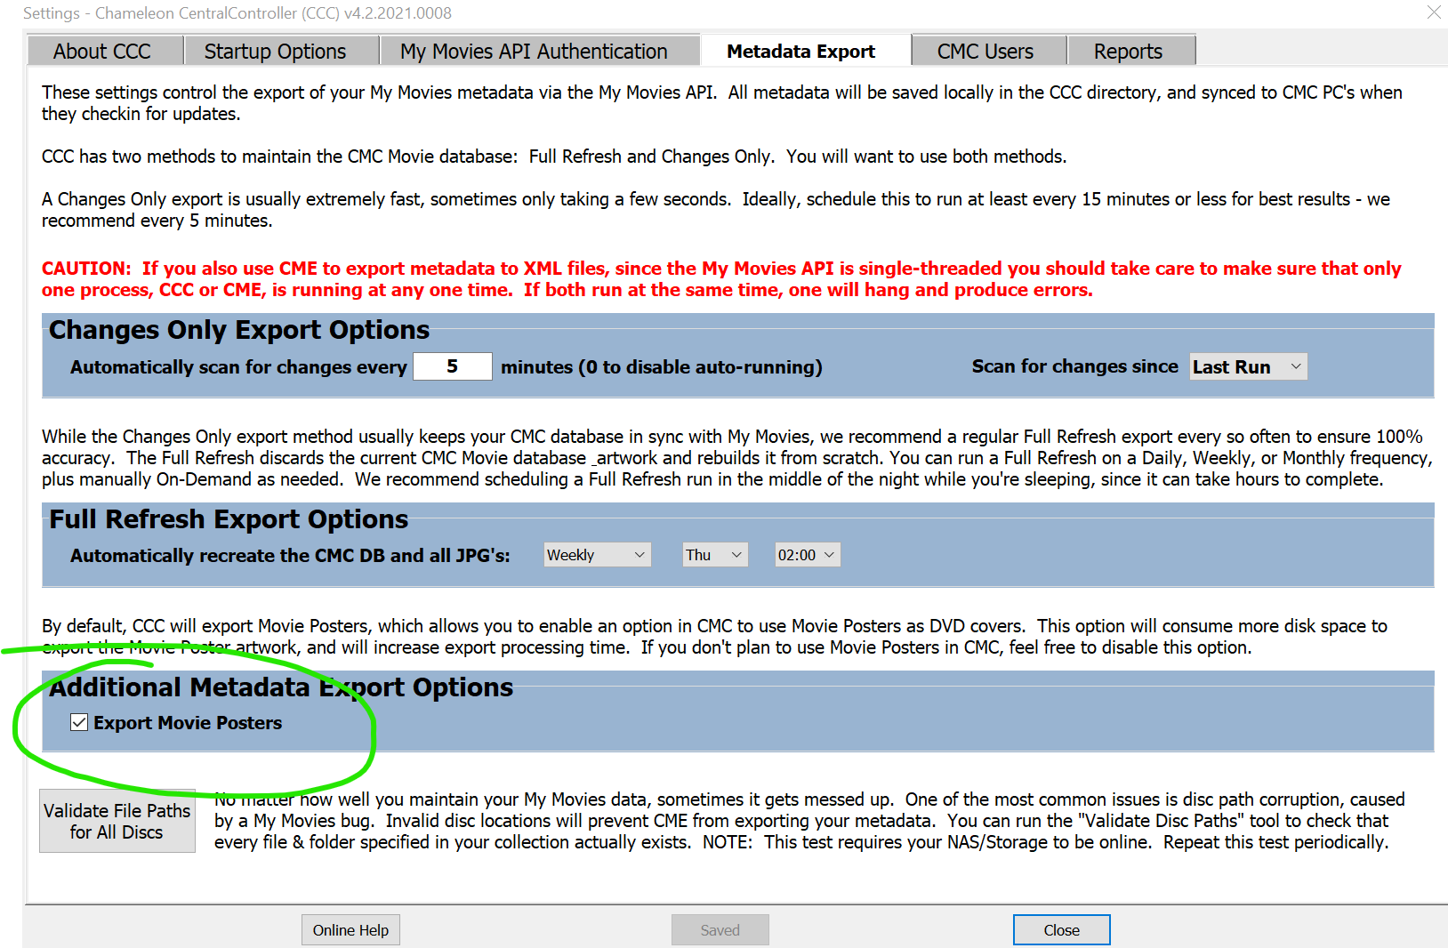Screen dimensions: 1448x948
Task: Open Online Help
Action: click(350, 930)
